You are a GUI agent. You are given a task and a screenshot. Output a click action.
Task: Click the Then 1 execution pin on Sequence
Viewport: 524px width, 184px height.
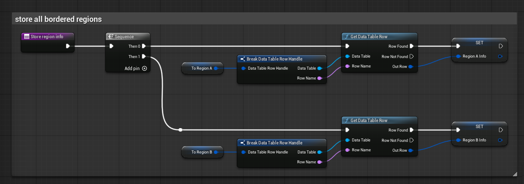point(144,56)
